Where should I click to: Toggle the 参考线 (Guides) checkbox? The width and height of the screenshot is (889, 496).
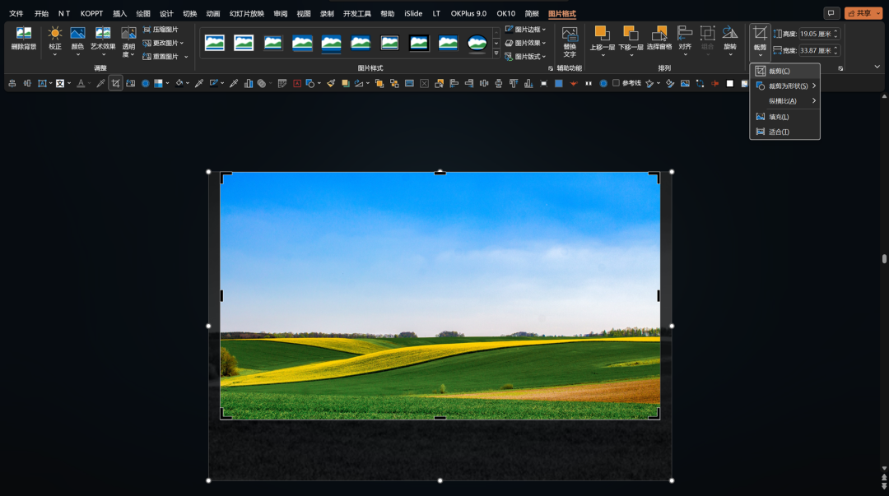(616, 83)
